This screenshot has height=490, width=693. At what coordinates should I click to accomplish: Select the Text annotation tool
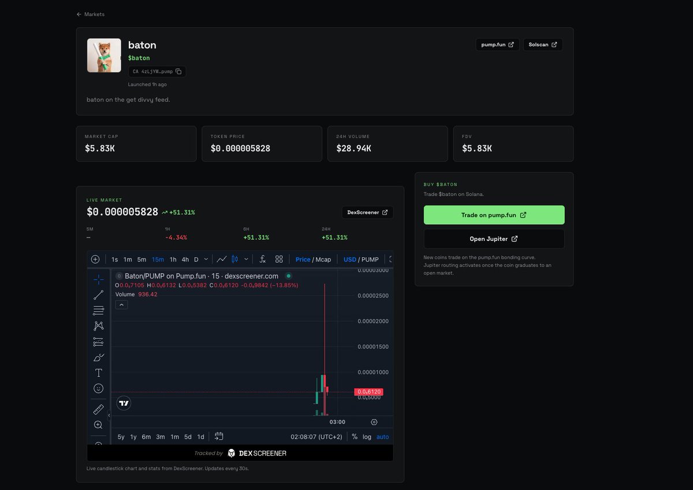[x=98, y=373]
